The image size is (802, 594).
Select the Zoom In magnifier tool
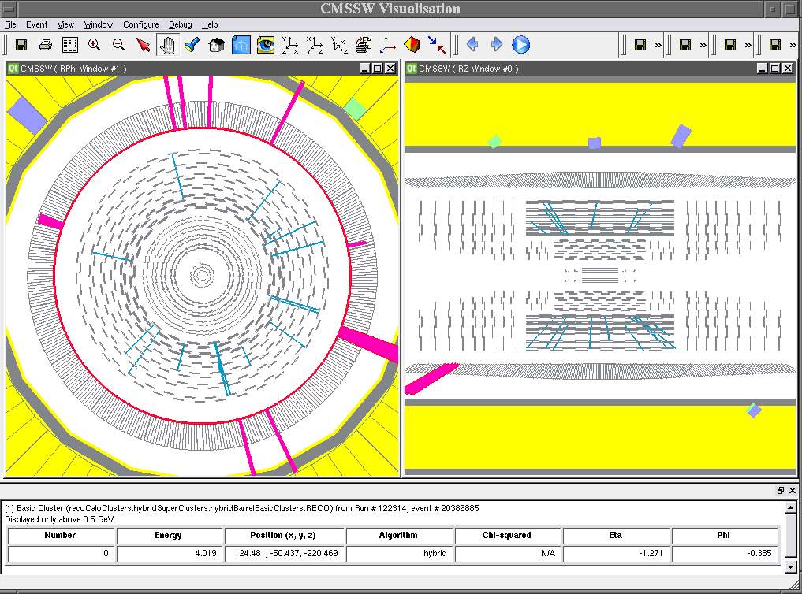[94, 45]
